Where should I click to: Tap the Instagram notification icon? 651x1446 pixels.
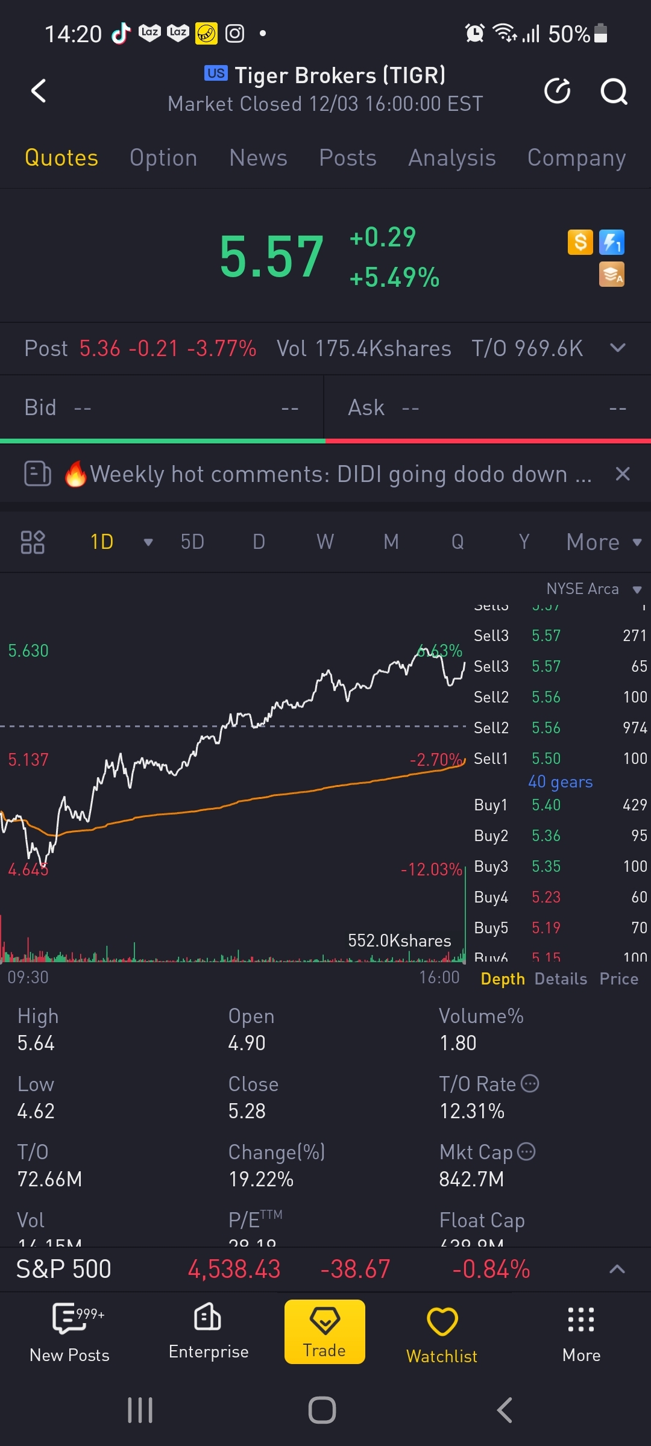pyautogui.click(x=234, y=34)
